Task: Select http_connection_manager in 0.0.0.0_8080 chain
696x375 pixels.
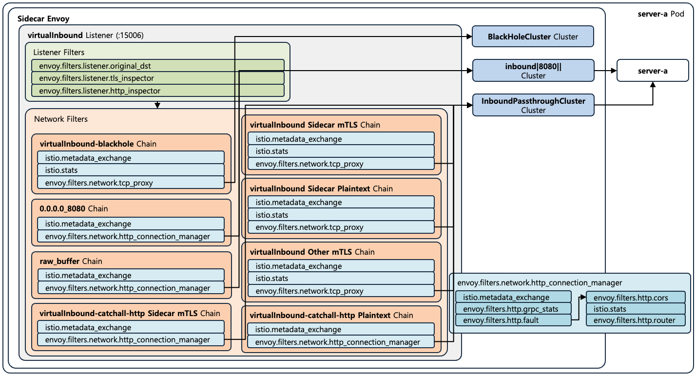Action: (131, 236)
